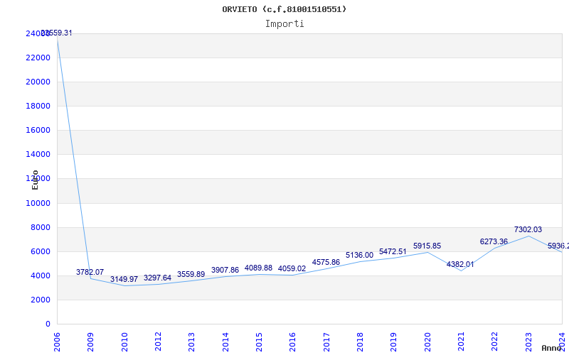Image resolution: width=569 pixels, height=355 pixels.
Task: Click the 6000 y-axis tick label
Action: point(41,252)
